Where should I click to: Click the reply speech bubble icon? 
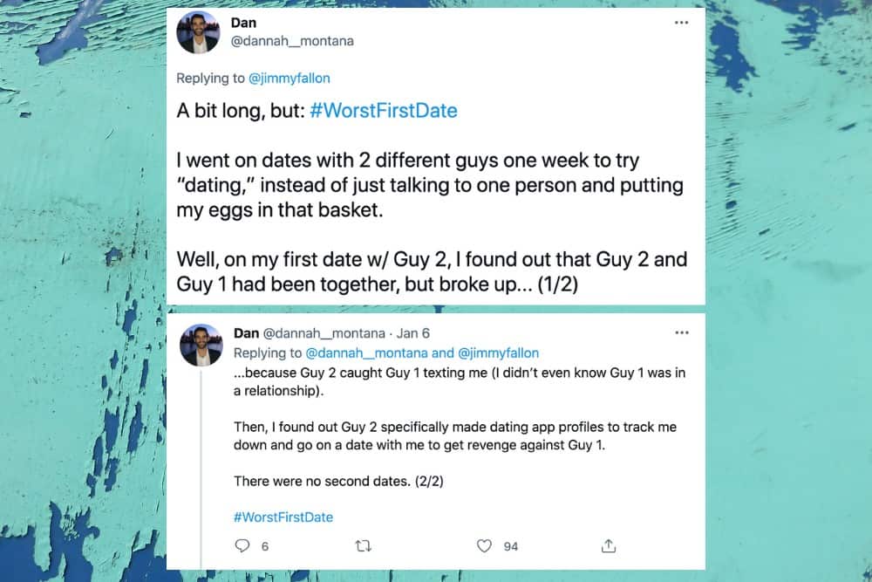pyautogui.click(x=242, y=545)
